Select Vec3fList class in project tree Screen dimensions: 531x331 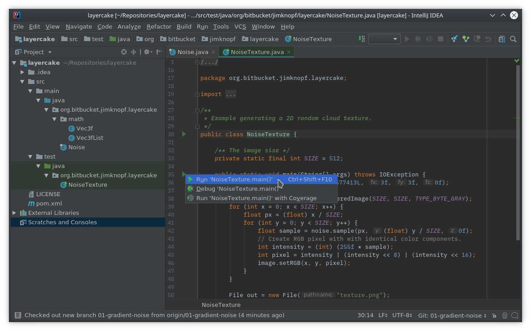pyautogui.click(x=86, y=138)
